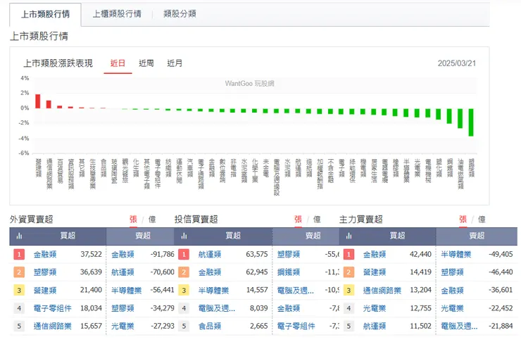The width and height of the screenshot is (521, 342).
Task: Open the 類股分類 tab
Action: pos(180,14)
